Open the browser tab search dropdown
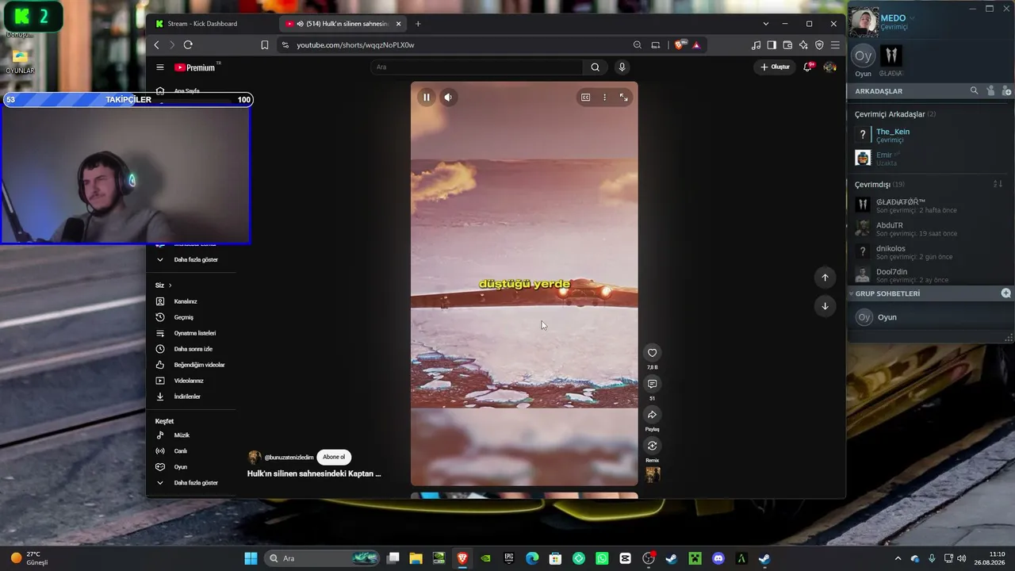Screen dimensions: 1015x571 click(x=766, y=24)
